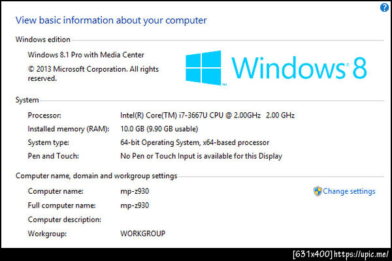Select the Intel Core i7-3667U processor value
392x261 pixels.
pyautogui.click(x=207, y=115)
